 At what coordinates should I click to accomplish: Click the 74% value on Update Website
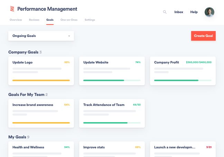point(138,62)
